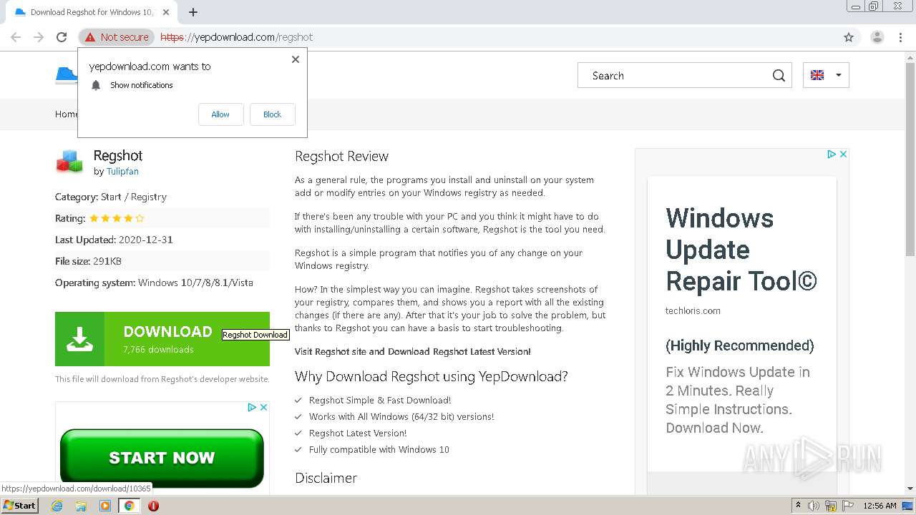The width and height of the screenshot is (916, 515).
Task: Click 'Works with All Windows' list item
Action: click(401, 416)
